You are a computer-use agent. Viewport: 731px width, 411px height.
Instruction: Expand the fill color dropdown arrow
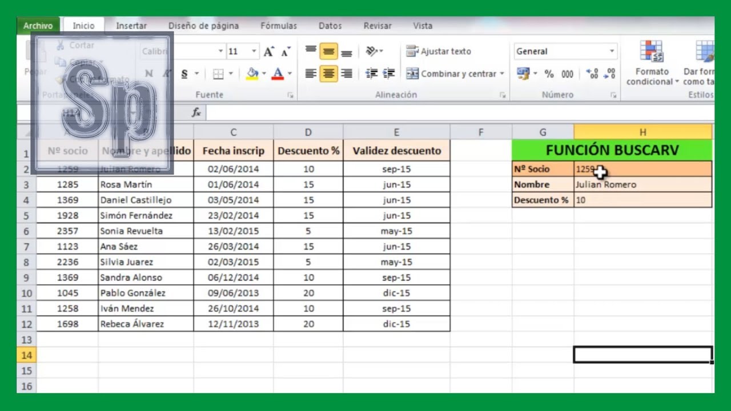264,74
